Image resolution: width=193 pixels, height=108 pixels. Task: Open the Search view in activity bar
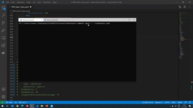click(x=3, y=15)
